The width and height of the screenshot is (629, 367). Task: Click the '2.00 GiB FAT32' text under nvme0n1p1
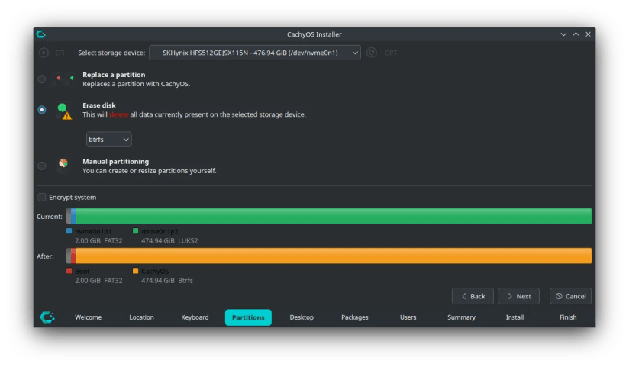click(98, 240)
